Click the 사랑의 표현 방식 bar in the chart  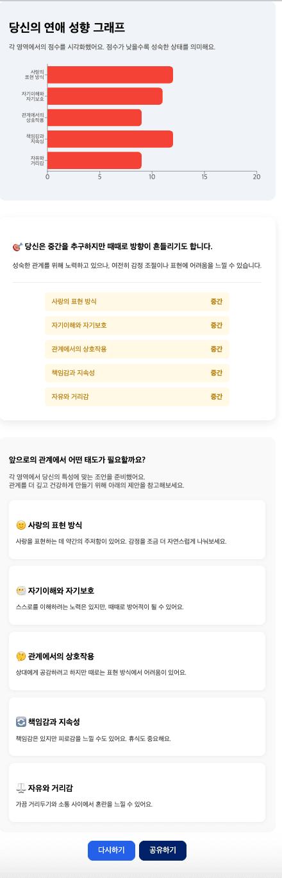(x=110, y=75)
